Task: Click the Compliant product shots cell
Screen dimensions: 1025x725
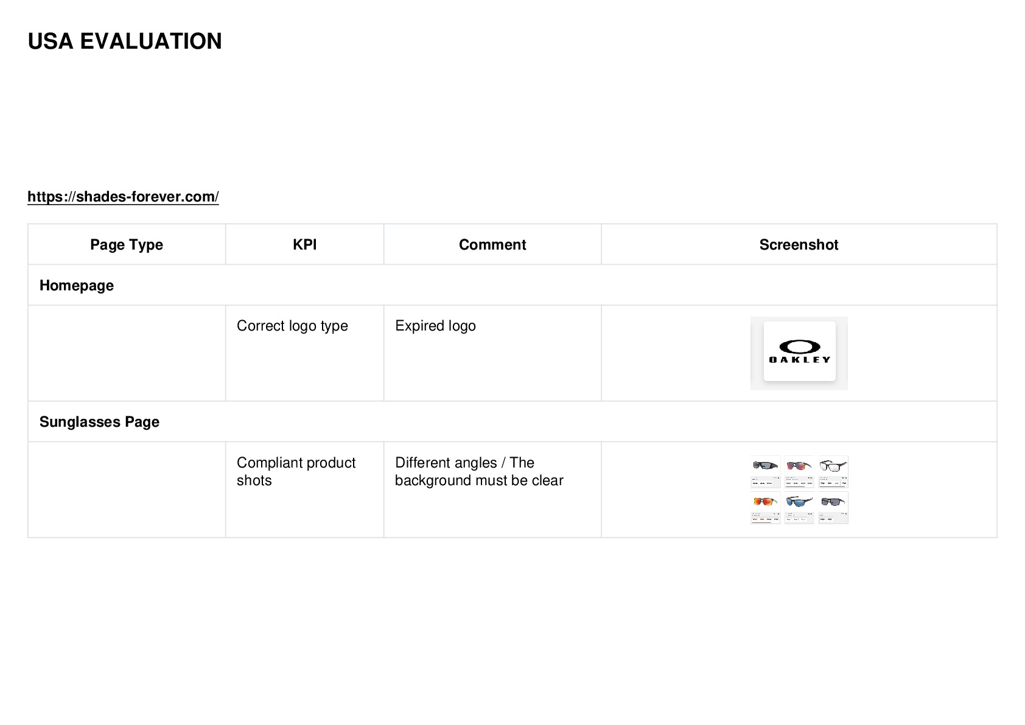Action: [x=296, y=471]
